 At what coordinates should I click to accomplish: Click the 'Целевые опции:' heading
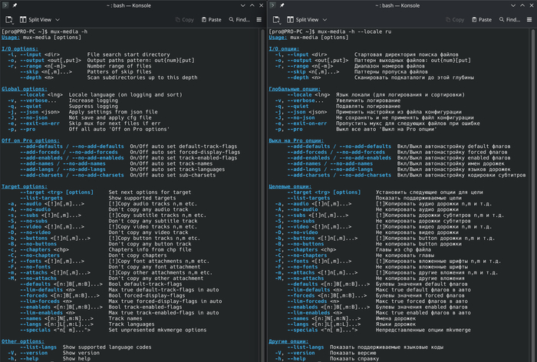click(x=290, y=186)
